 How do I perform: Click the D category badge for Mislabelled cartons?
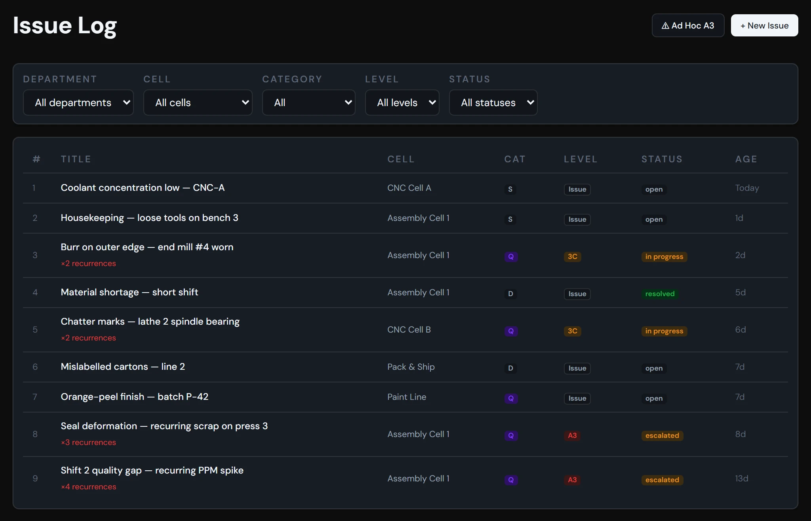510,368
